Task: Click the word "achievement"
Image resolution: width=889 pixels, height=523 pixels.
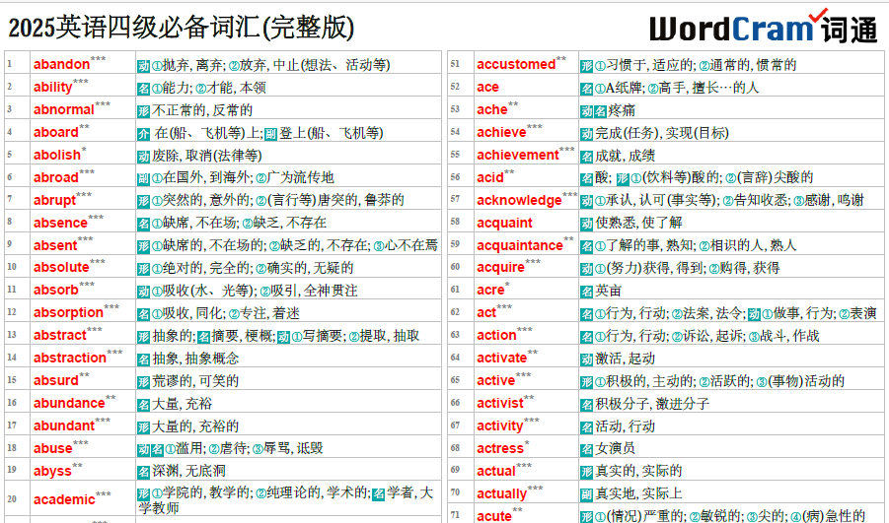Action: [517, 156]
